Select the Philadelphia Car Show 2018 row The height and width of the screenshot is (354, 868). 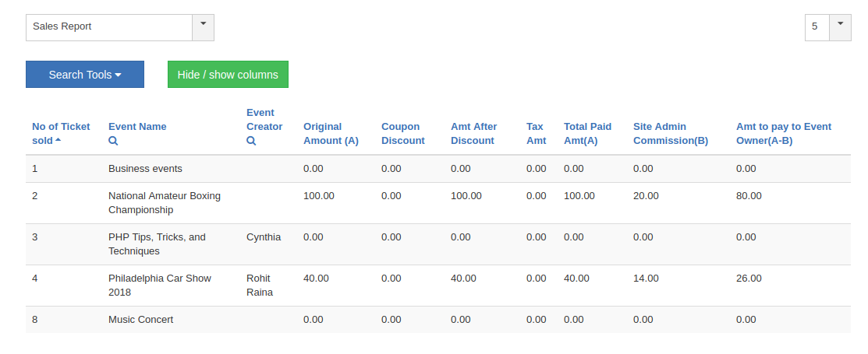pos(160,285)
